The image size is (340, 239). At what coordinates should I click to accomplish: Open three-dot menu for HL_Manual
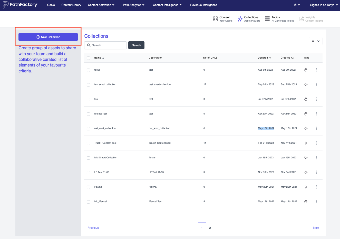coord(316,202)
